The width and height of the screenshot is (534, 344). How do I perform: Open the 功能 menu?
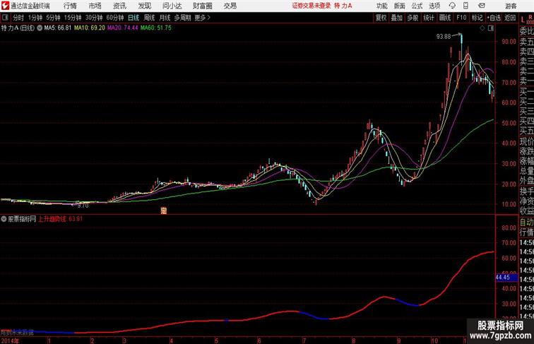381,6
